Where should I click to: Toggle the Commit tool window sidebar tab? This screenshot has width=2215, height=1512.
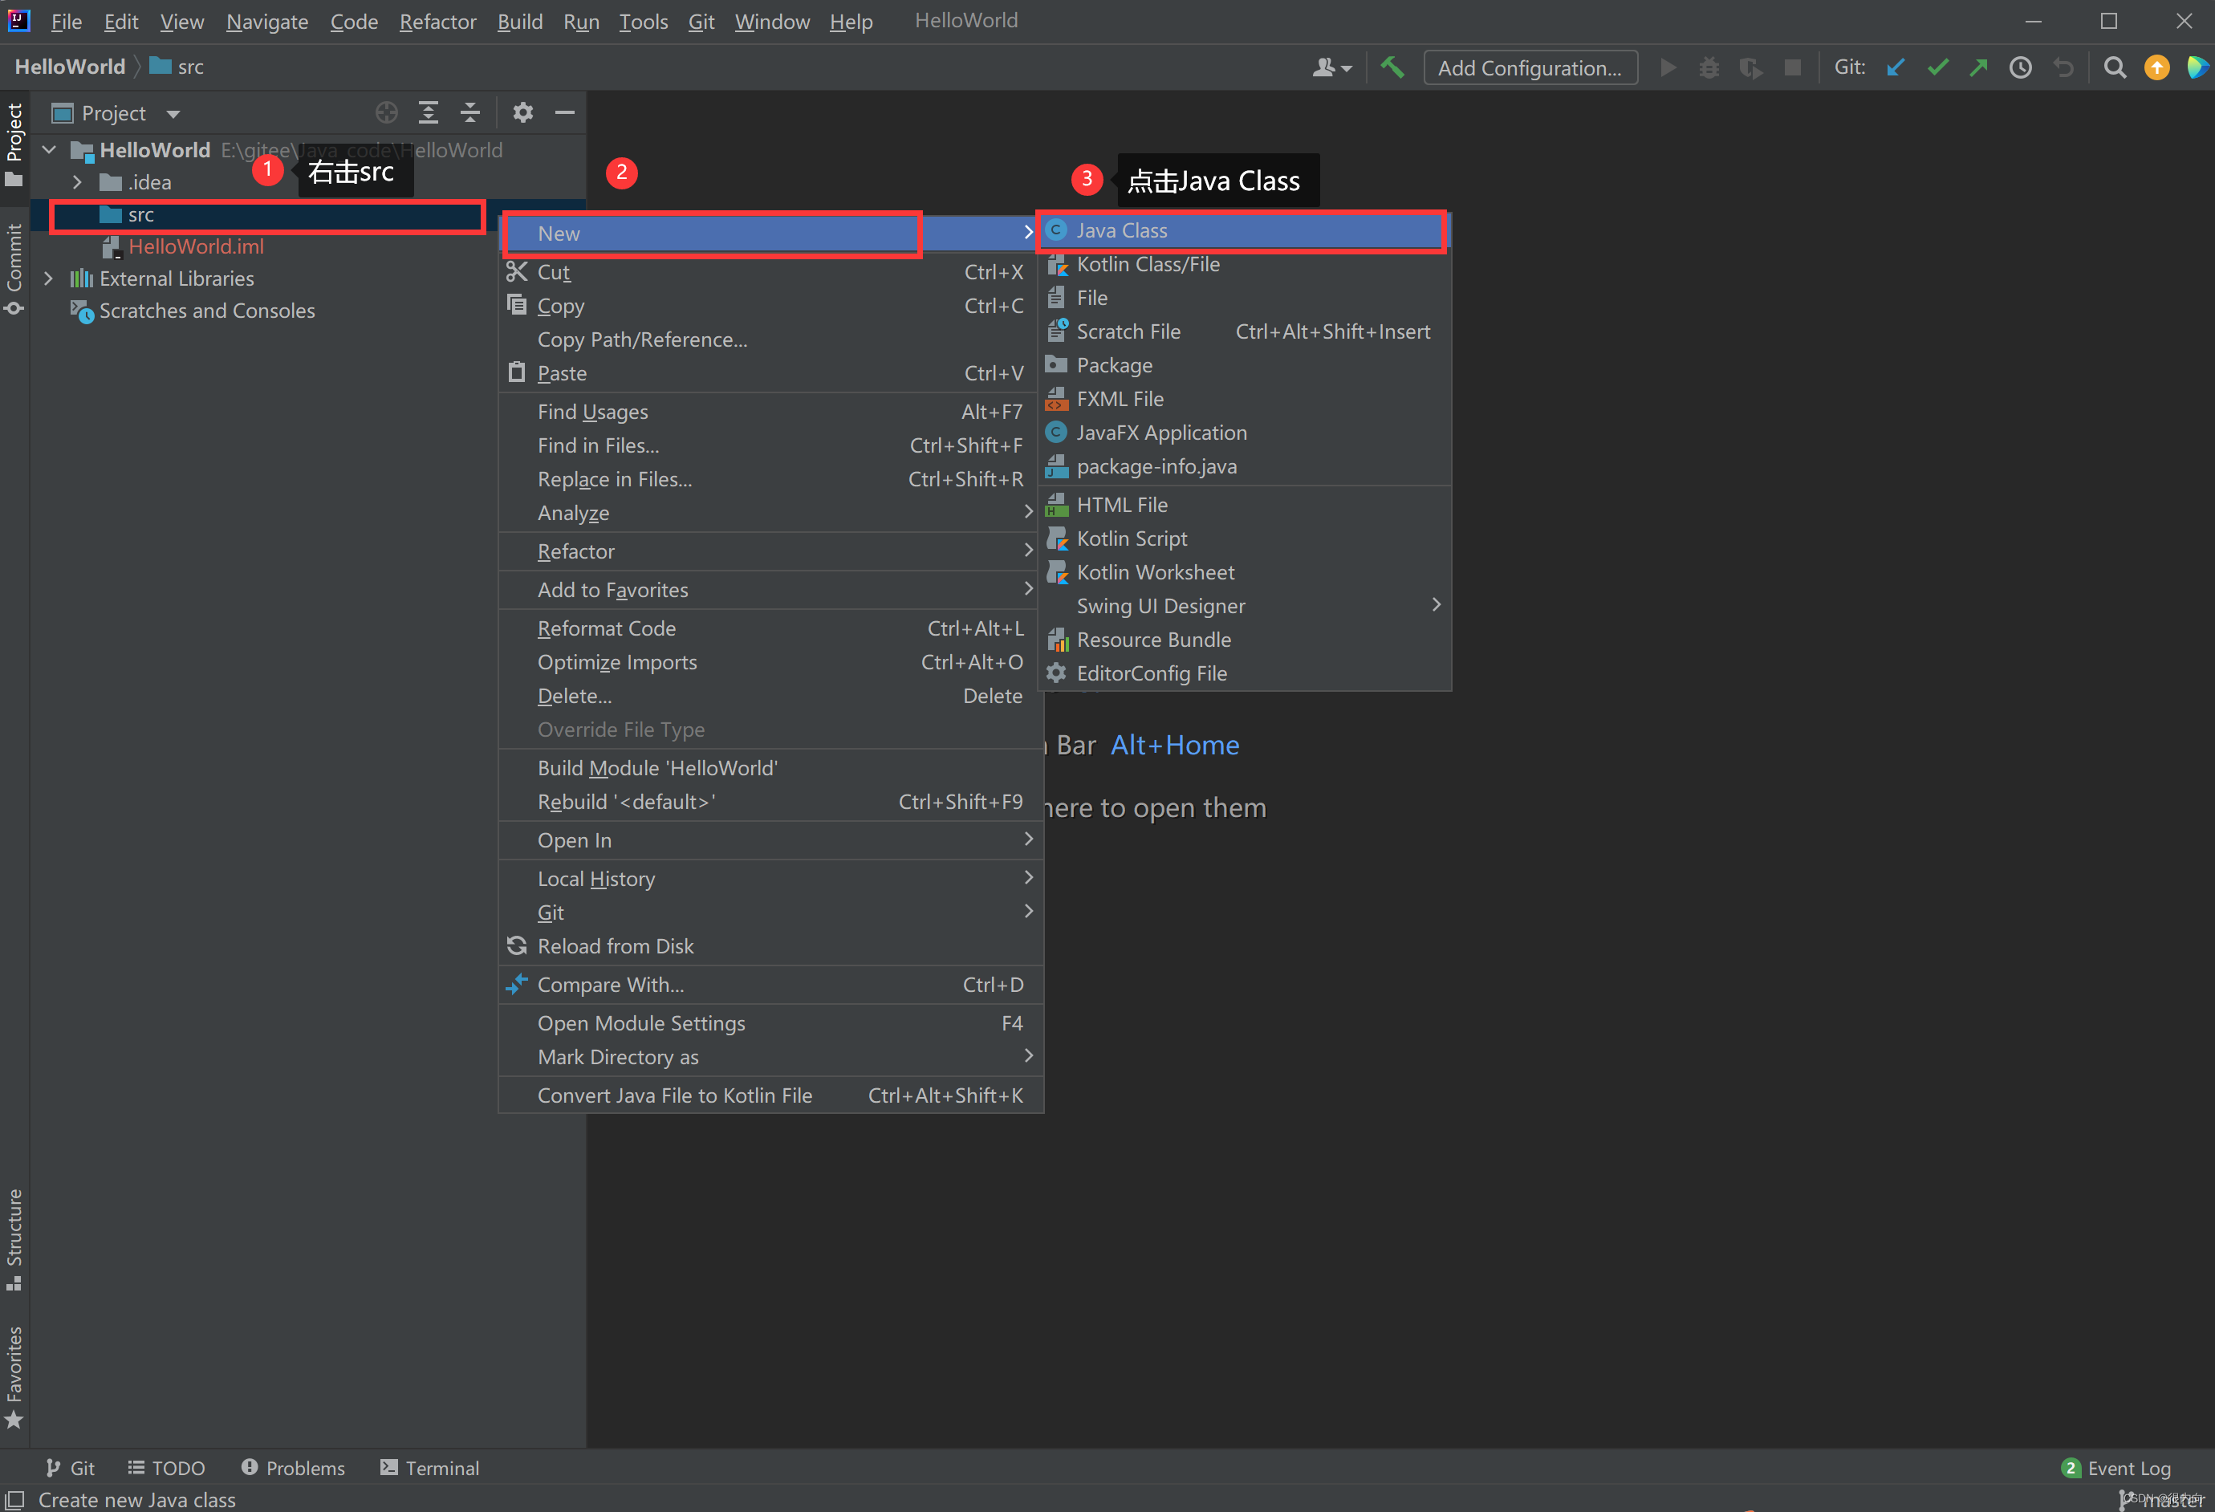tap(14, 268)
